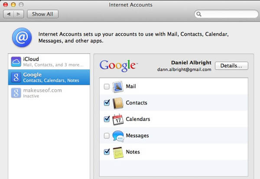The image size is (260, 179).
Task: Click the blue @ Internet Accounts icon
Action: 22,37
